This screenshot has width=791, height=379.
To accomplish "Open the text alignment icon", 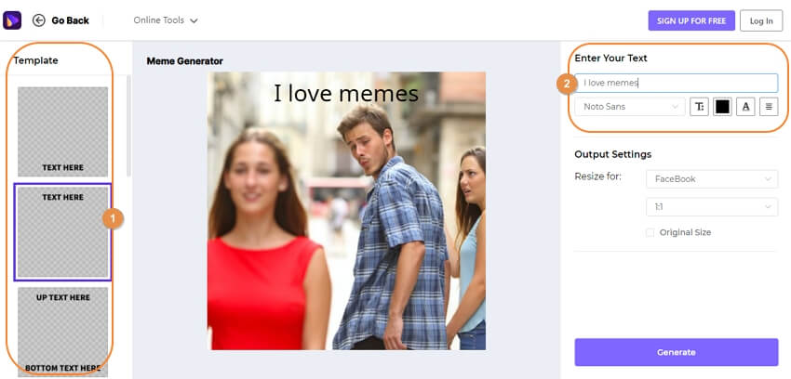I will (x=769, y=107).
